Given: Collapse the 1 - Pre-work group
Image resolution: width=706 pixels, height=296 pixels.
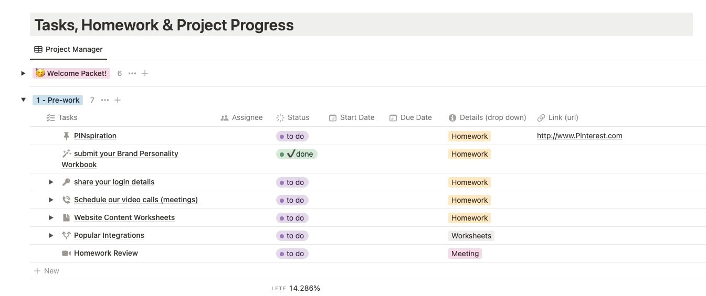Looking at the screenshot, I should click(23, 100).
